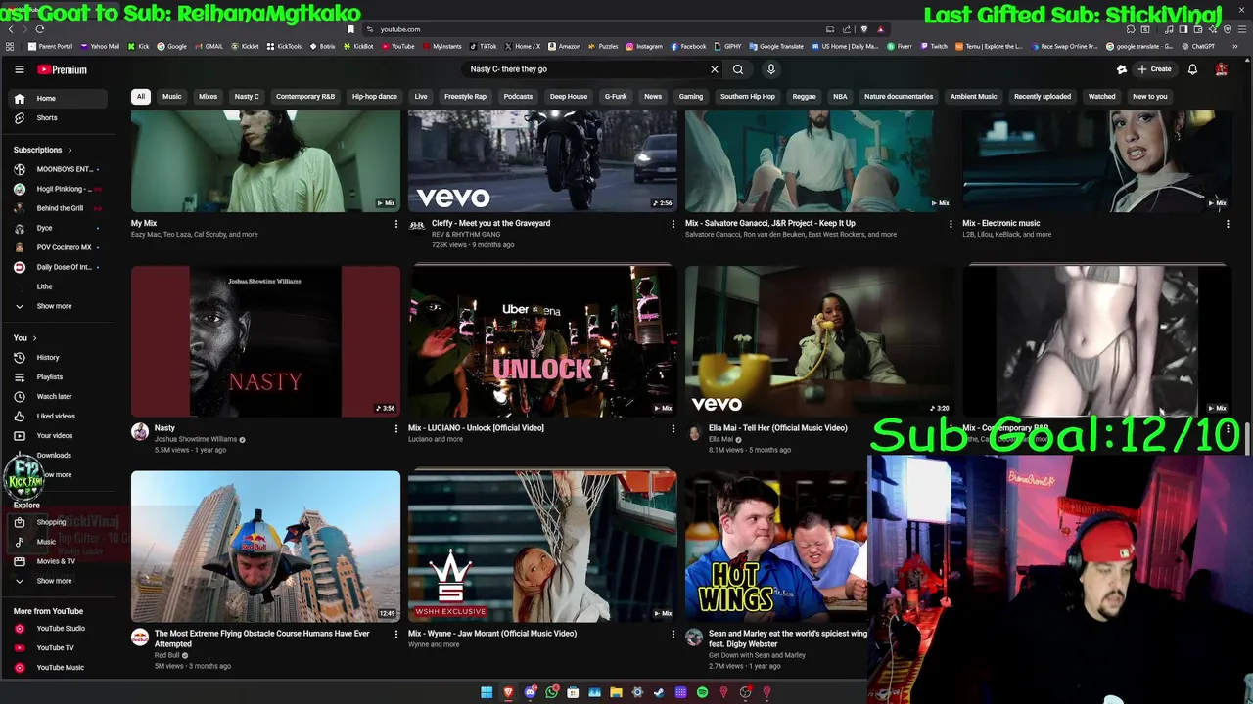
Task: Select the Hip-hop dance chip
Action: tap(375, 96)
